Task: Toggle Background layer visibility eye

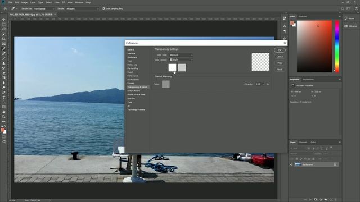Action: pyautogui.click(x=291, y=164)
